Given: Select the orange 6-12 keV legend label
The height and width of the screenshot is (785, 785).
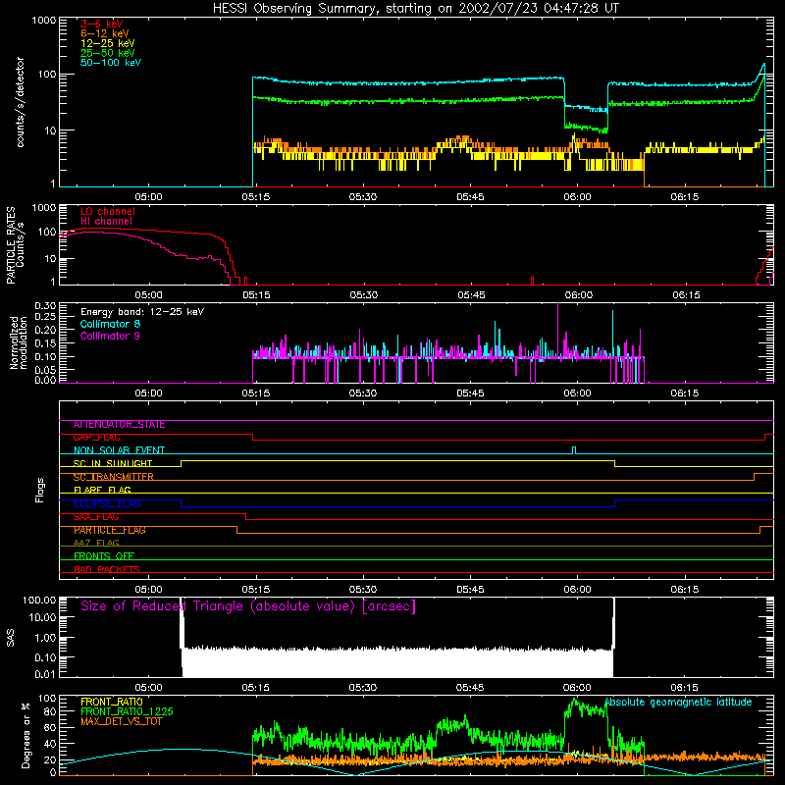Looking at the screenshot, I should pos(105,33).
